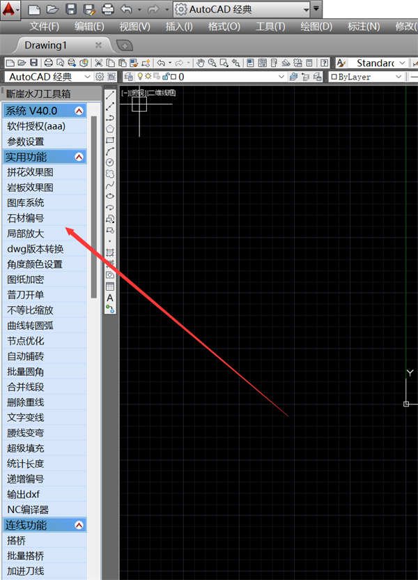Select the Point draw tool

pos(110,241)
